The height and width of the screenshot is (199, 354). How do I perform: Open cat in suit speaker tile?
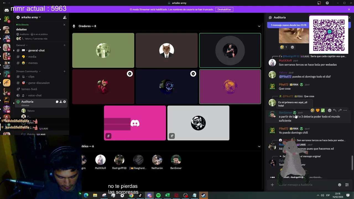tap(166, 50)
